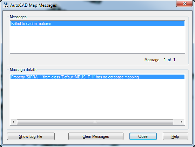Screen dimensions: 195x147
Task: Click the 'AutoCAD Map Messages' title text
Action: [x=33, y=5]
